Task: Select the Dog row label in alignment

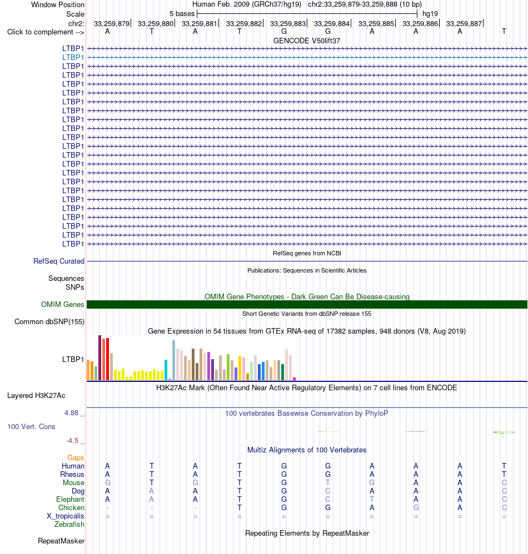Action: point(78,491)
